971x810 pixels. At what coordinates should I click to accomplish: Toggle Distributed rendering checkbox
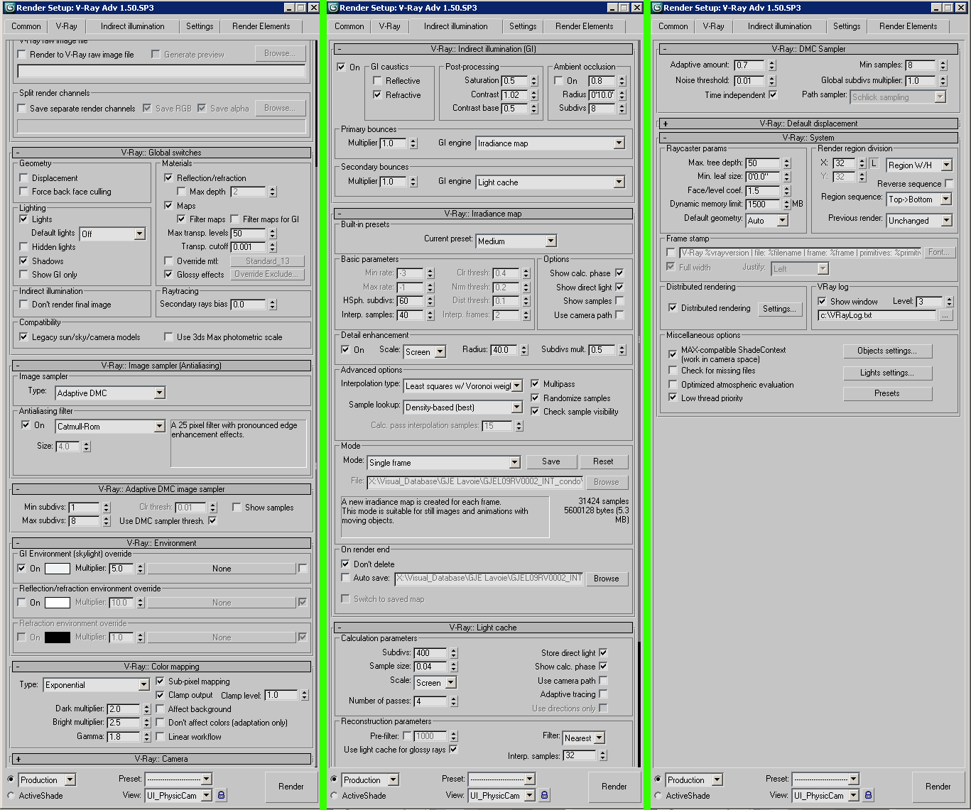click(x=673, y=308)
